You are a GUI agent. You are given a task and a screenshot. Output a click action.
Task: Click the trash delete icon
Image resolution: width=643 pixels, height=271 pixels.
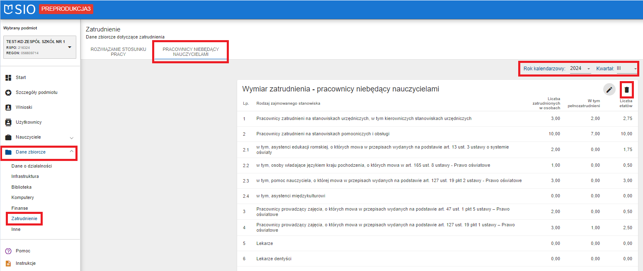click(626, 89)
